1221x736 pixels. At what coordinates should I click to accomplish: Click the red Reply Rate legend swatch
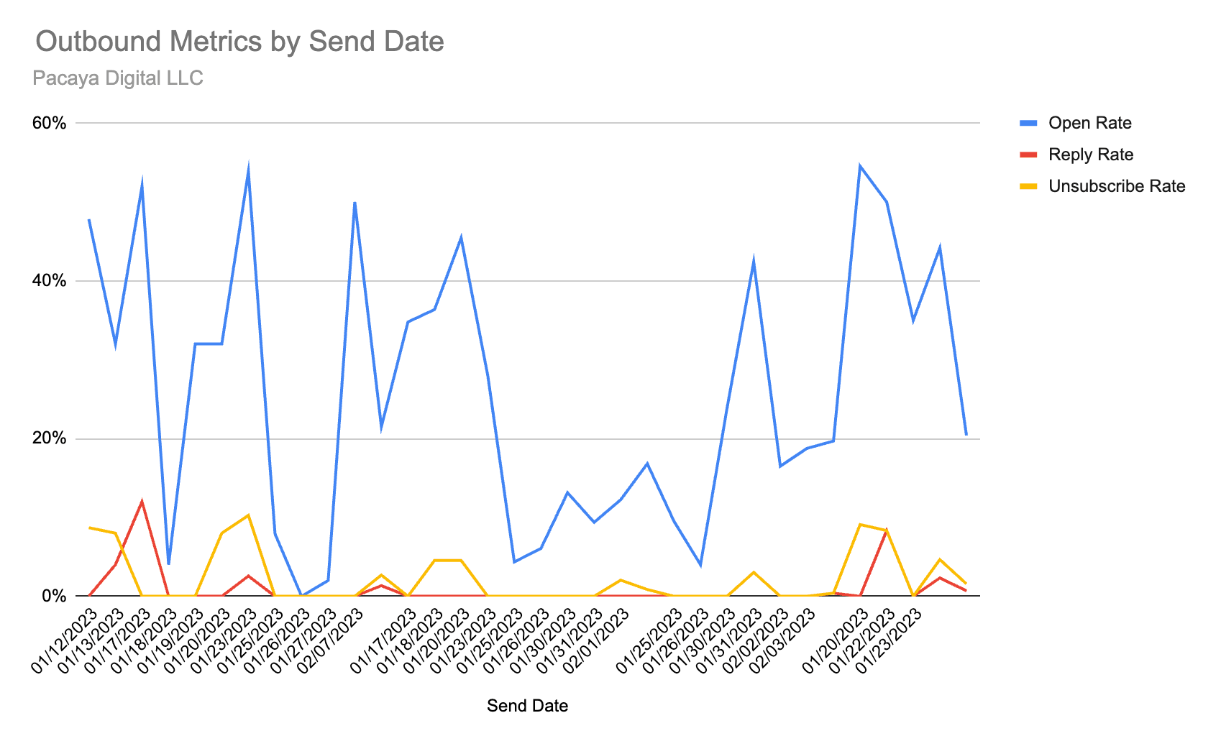[1028, 155]
